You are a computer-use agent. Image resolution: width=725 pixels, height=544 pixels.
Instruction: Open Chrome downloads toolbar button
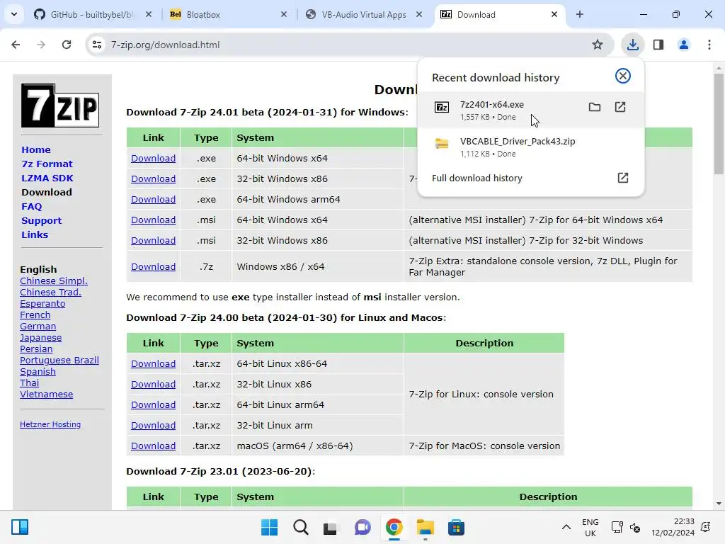click(632, 45)
